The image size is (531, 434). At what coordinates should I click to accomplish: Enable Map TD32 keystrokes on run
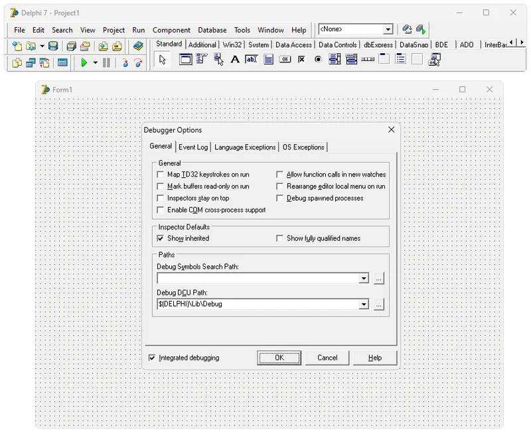[x=161, y=175]
